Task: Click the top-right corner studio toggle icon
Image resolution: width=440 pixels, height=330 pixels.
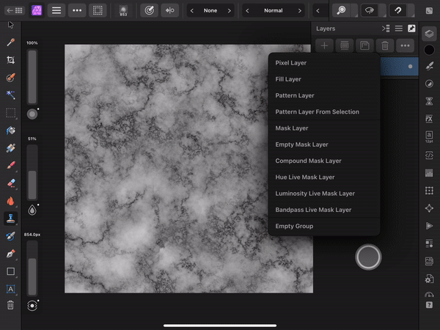Action: point(429,11)
